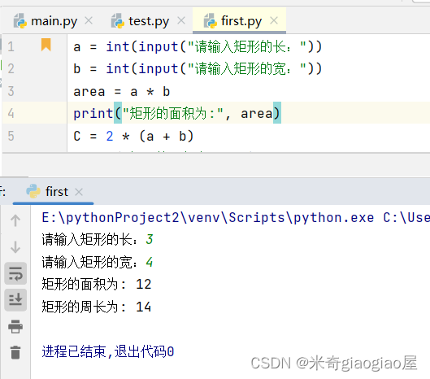Click the Python icon on 'first' run tab
Screen dimensions: 430x379
33,191
